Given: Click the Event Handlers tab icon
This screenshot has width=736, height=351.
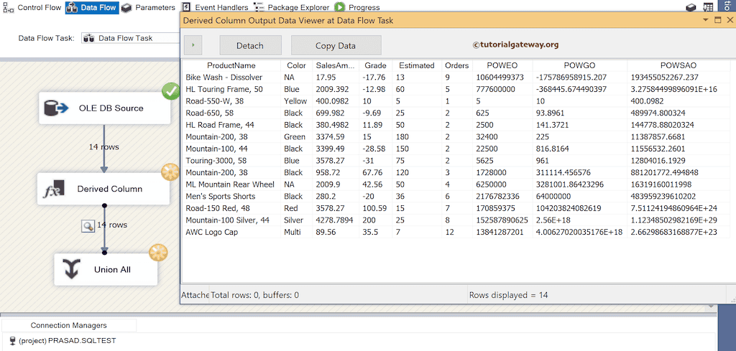Looking at the screenshot, I should click(x=186, y=7).
